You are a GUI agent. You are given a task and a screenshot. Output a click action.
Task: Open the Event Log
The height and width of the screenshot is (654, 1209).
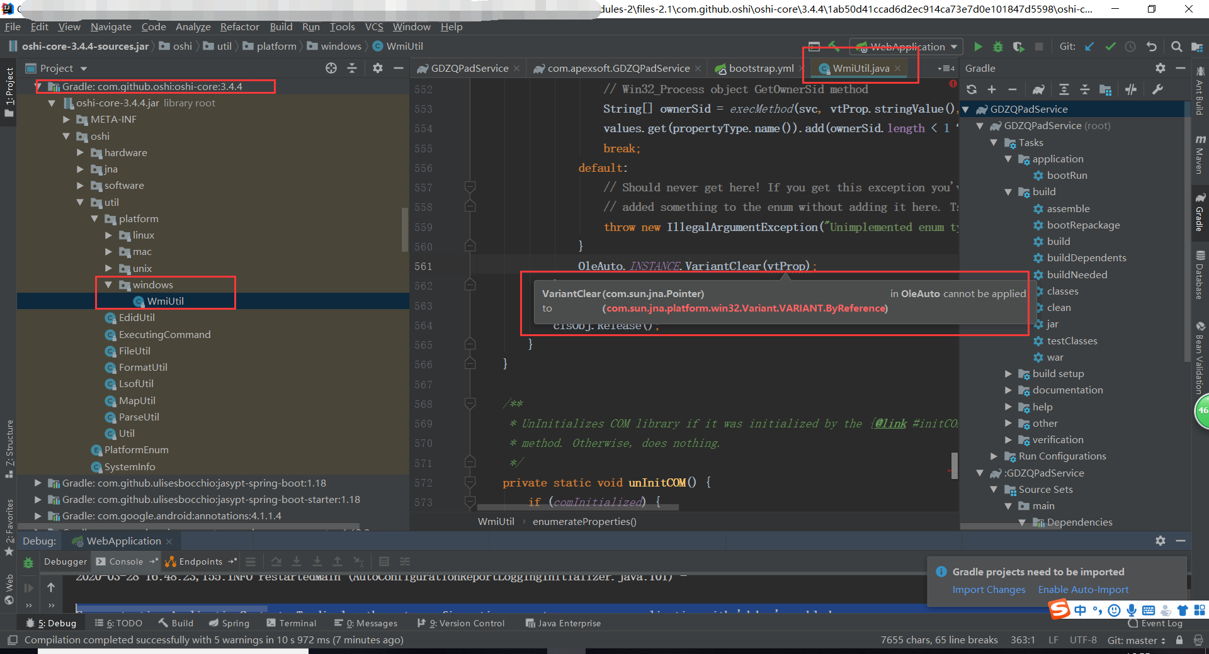tap(1156, 623)
